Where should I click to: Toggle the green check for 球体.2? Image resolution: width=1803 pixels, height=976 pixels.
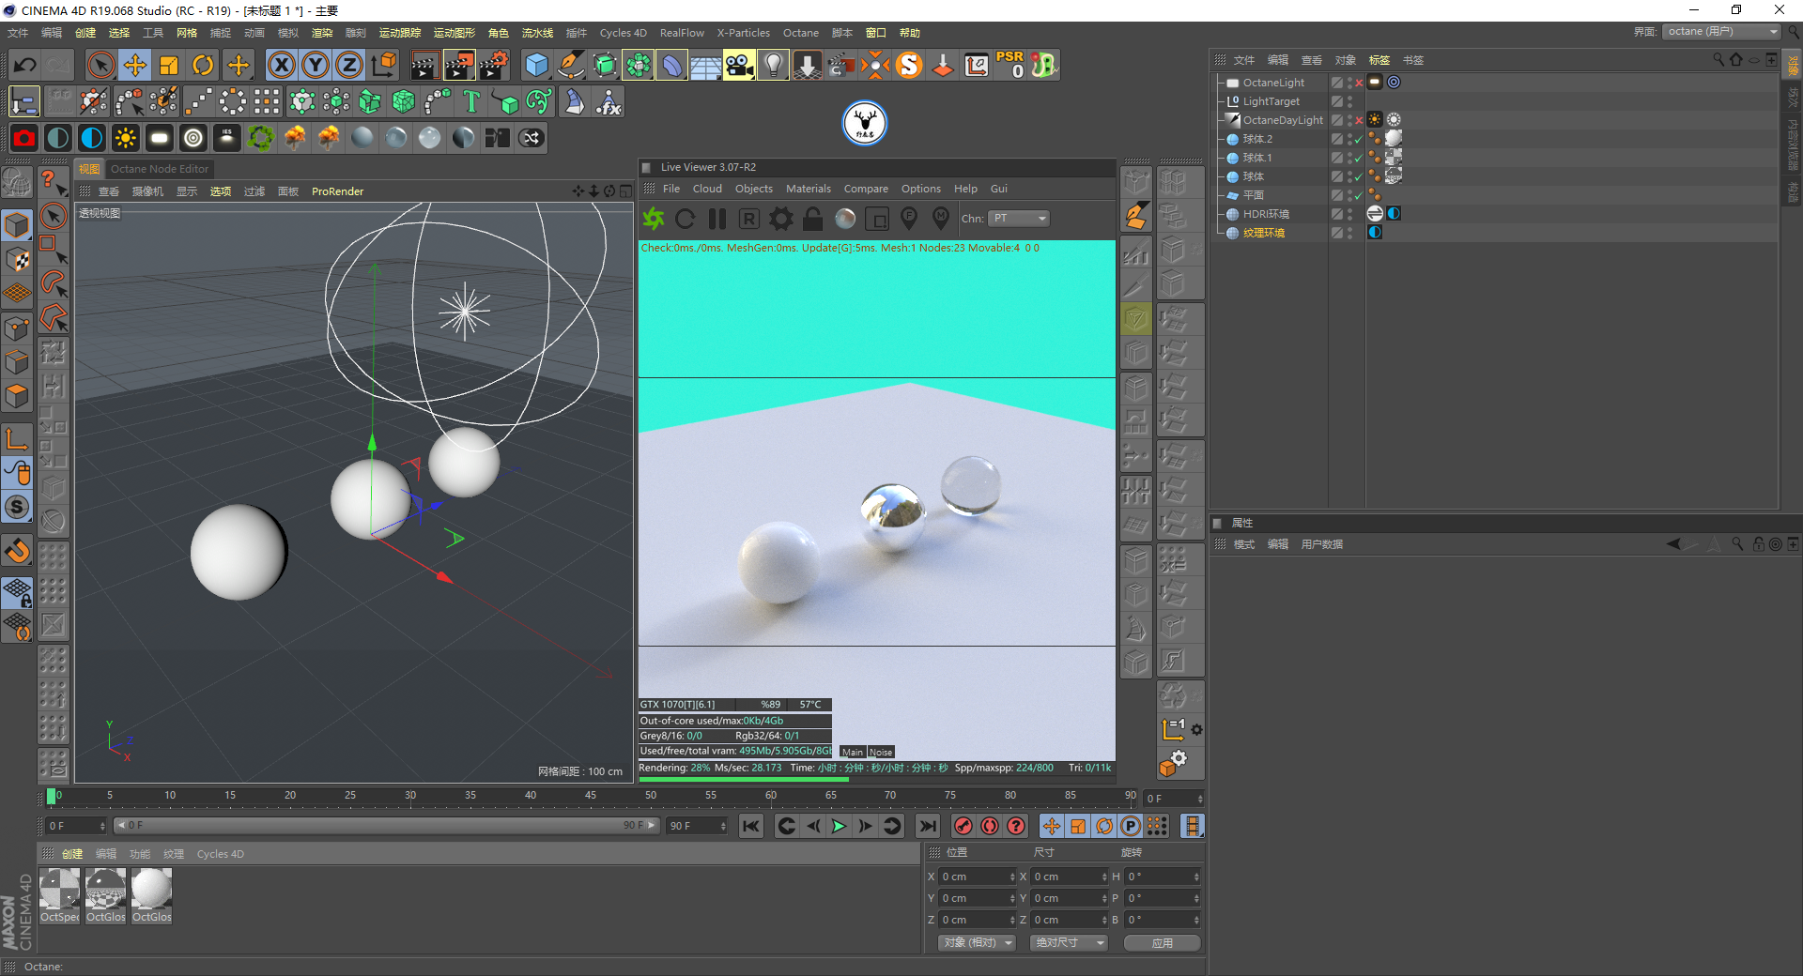(1359, 139)
